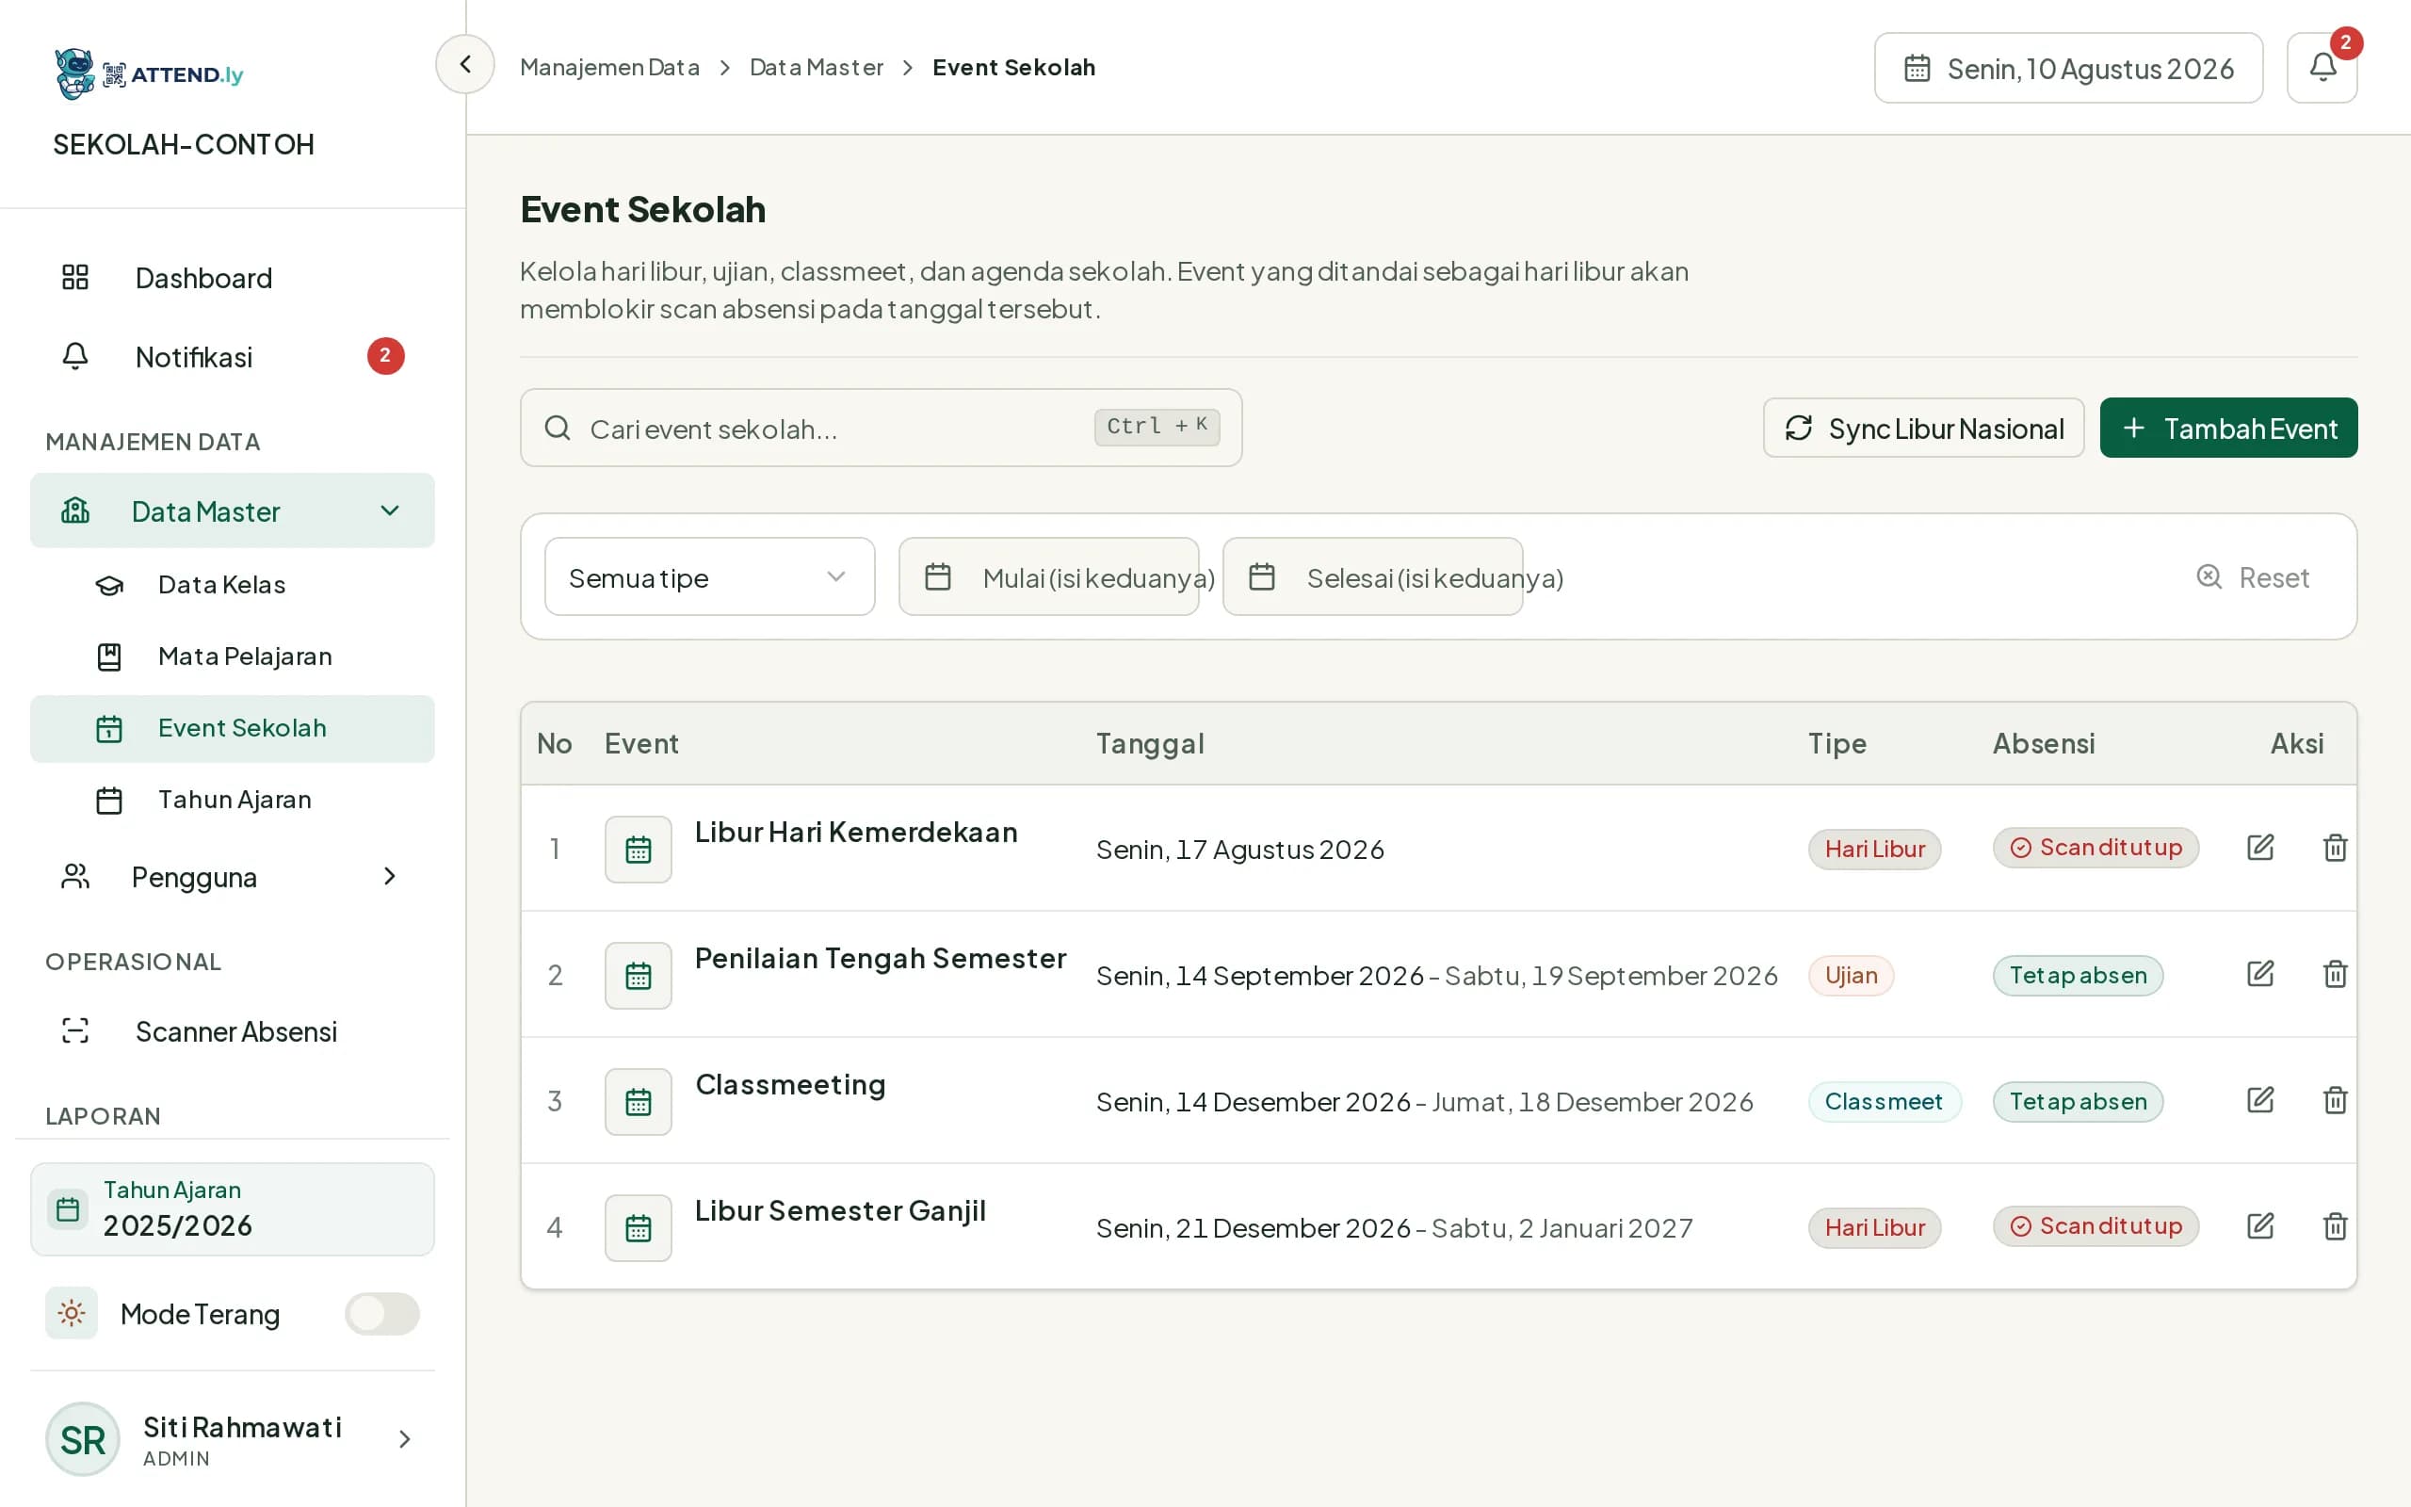The height and width of the screenshot is (1507, 2411).
Task: Delete the Classmeeting event
Action: 2335,1100
